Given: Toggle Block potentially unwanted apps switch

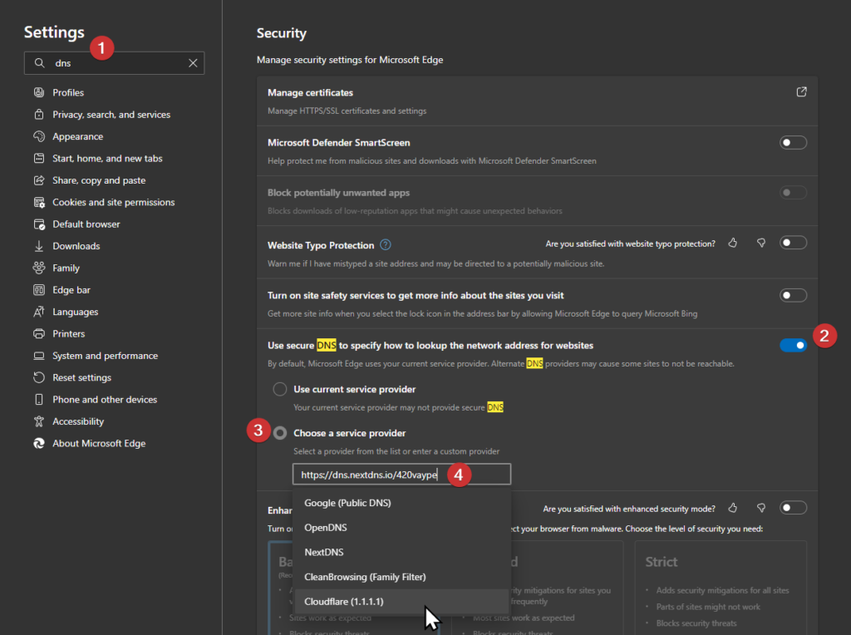Looking at the screenshot, I should (793, 193).
